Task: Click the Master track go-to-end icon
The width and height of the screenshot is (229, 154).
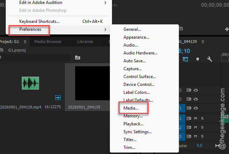Action: 217,146
